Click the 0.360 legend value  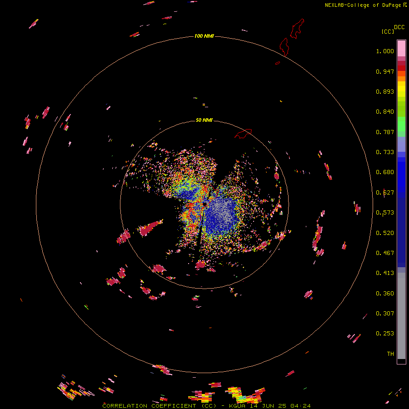pos(385,294)
